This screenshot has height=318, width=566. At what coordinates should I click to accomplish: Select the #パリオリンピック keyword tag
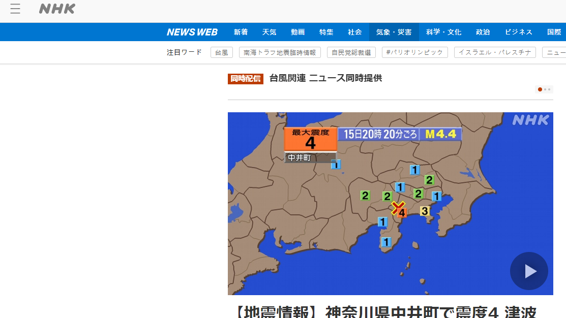coord(414,52)
